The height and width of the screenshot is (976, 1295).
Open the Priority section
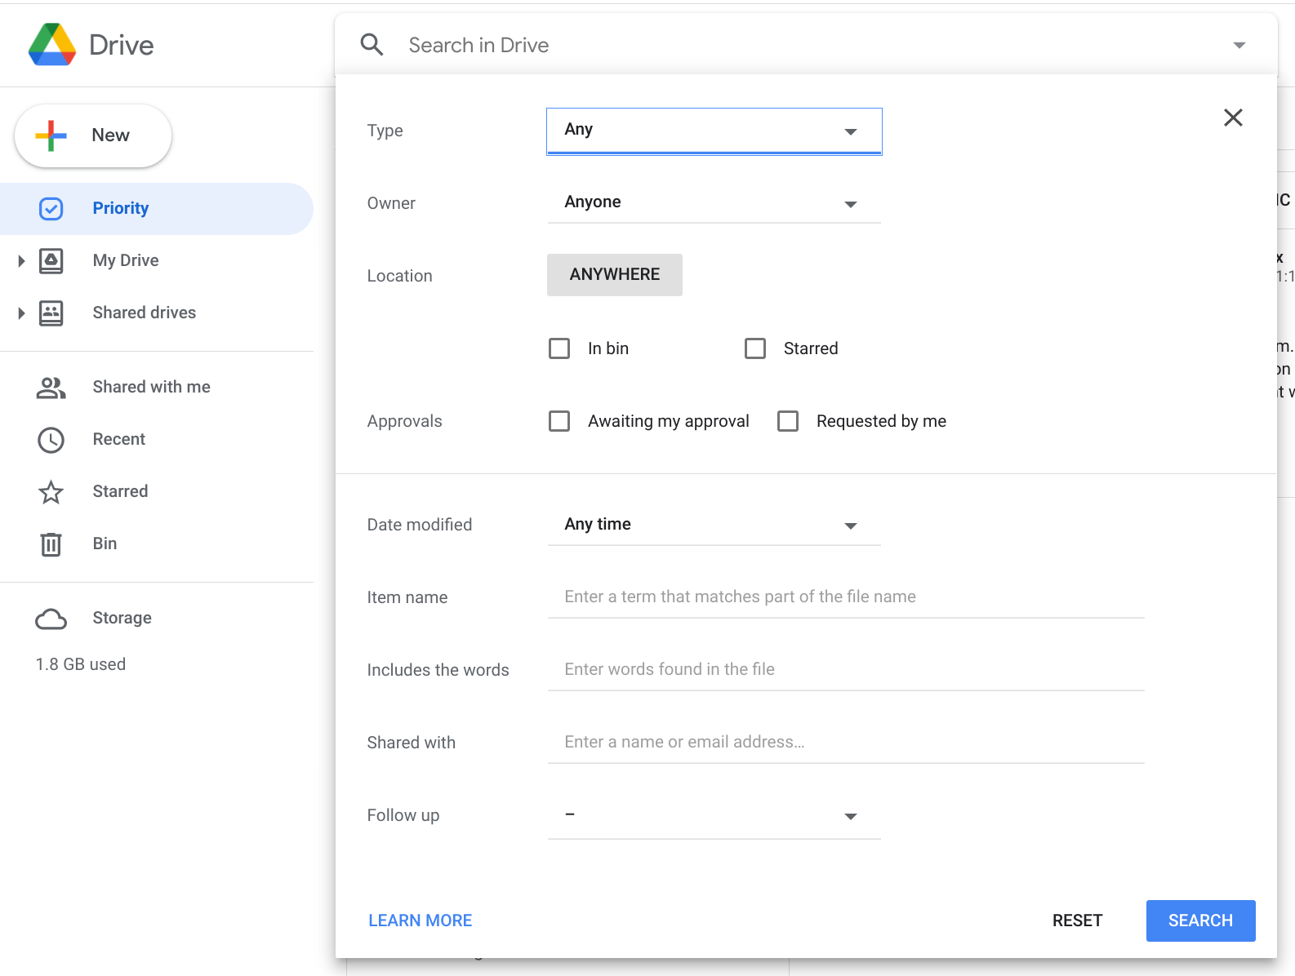pyautogui.click(x=157, y=209)
